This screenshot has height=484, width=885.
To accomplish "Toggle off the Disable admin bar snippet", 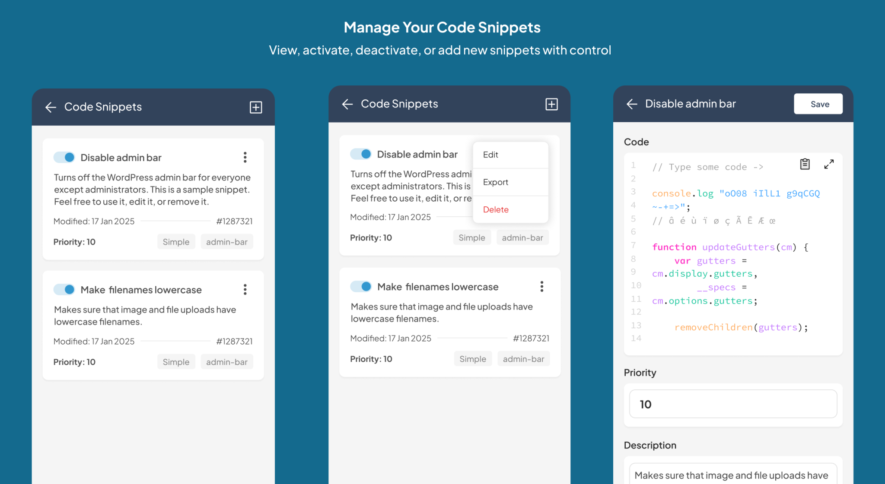I will tap(64, 157).
